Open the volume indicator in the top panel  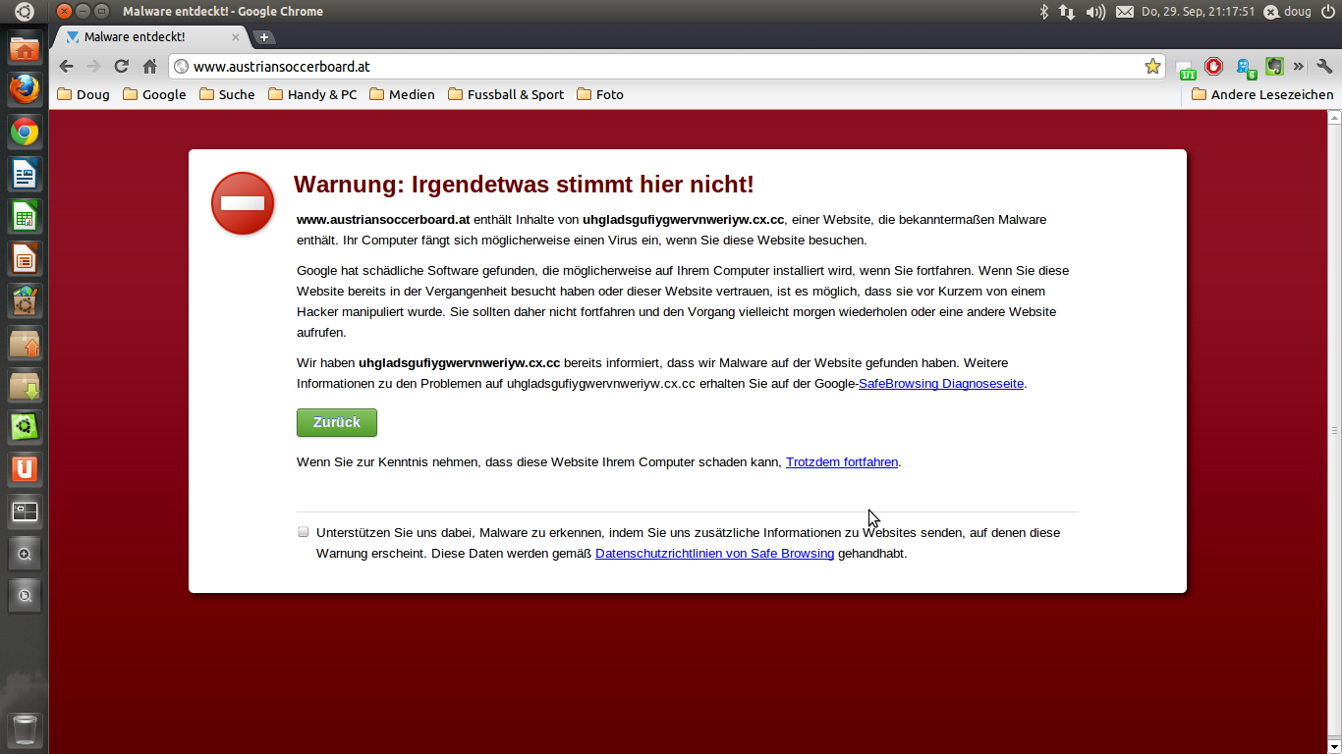1095,12
